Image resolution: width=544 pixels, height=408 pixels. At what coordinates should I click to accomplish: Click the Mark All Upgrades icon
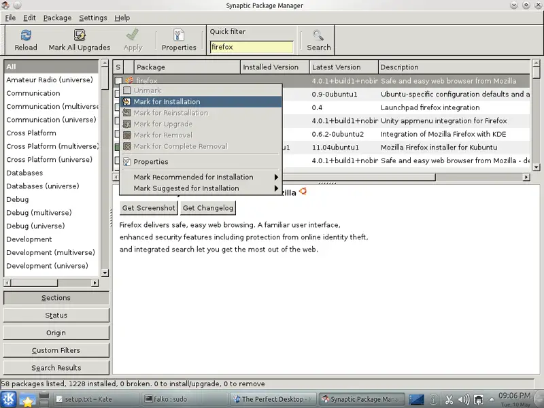[x=80, y=35]
